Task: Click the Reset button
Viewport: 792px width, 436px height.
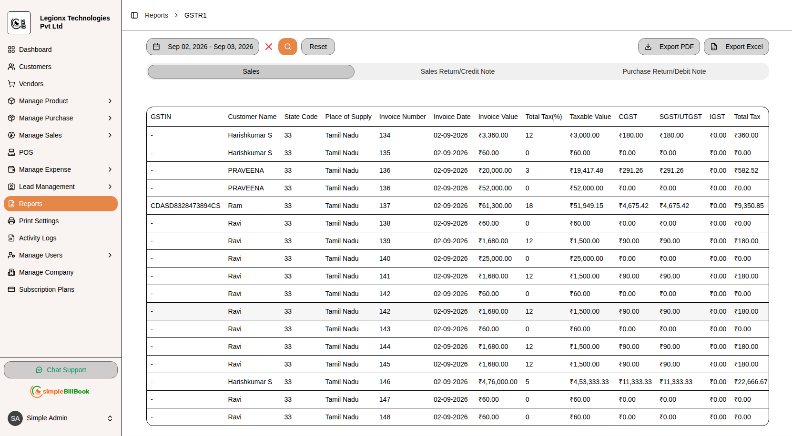Action: pyautogui.click(x=318, y=47)
